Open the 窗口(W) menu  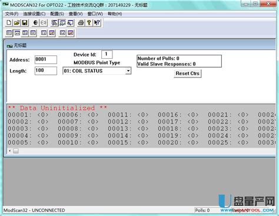(95, 14)
